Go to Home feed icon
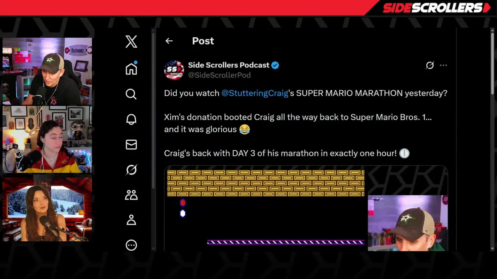This screenshot has height=279, width=497. [131, 68]
